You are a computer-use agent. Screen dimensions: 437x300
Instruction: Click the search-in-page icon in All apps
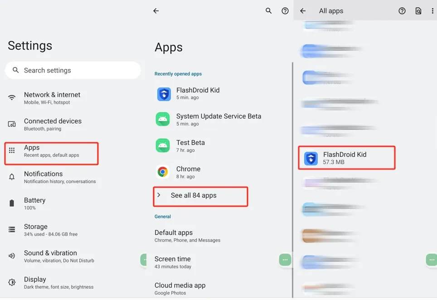pyautogui.click(x=418, y=11)
